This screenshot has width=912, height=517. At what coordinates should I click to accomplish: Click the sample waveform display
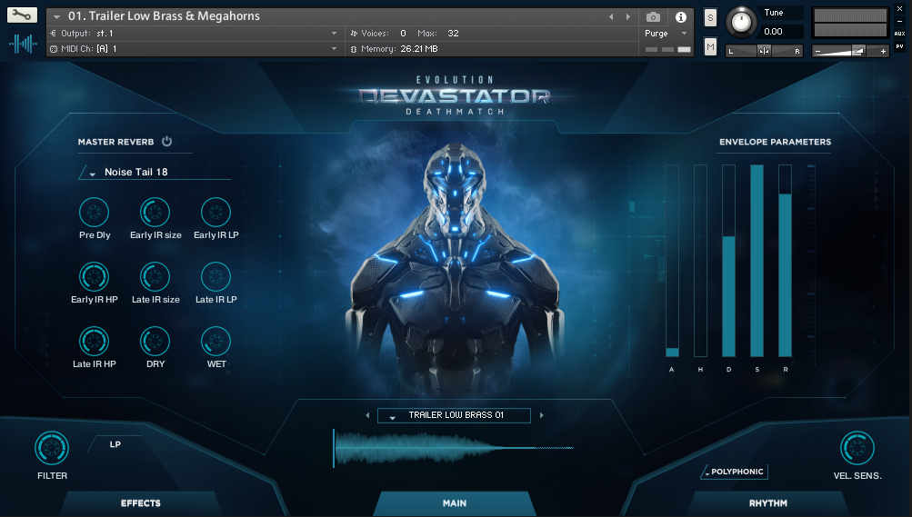(453, 448)
